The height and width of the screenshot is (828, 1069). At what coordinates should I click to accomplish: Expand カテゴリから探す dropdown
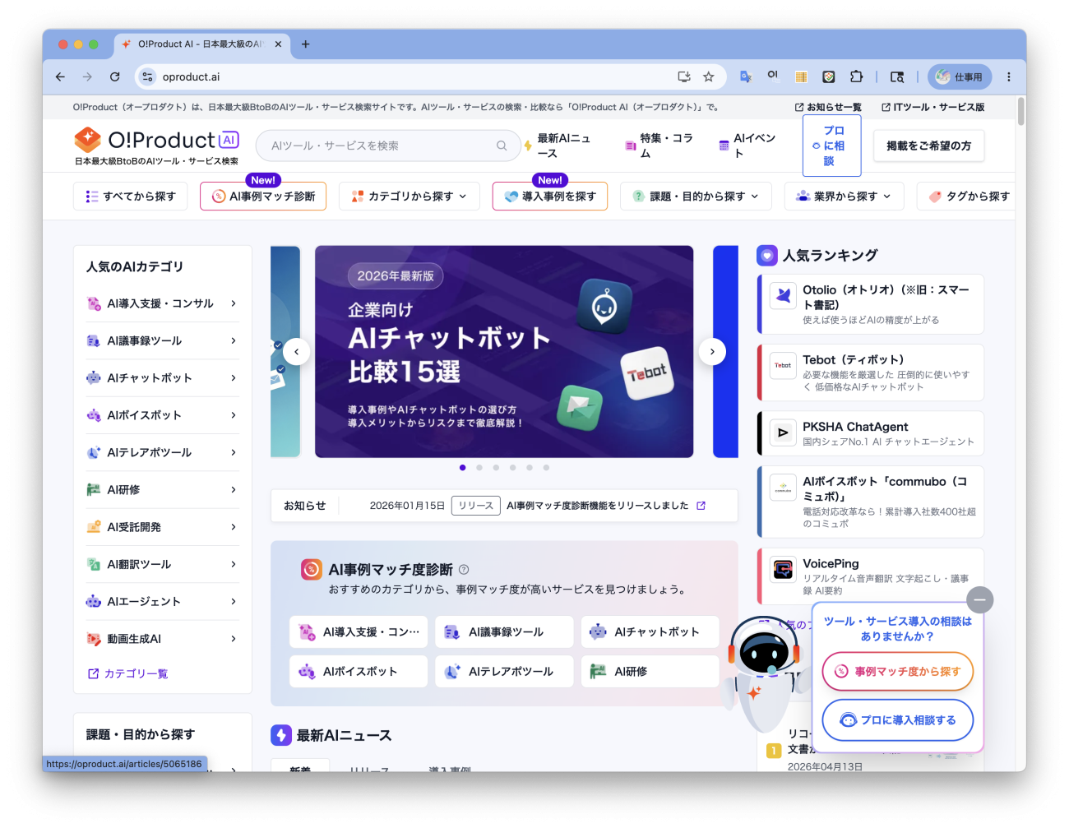[409, 197]
